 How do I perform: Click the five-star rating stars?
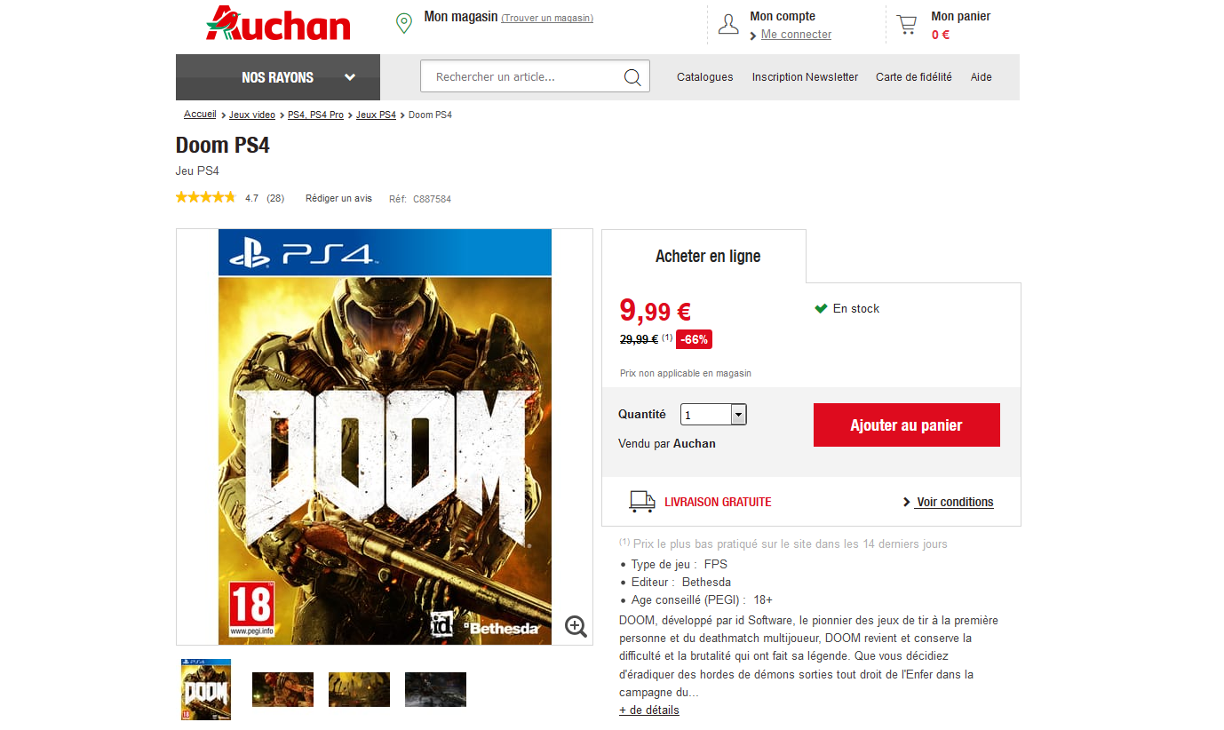point(206,197)
